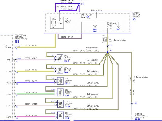
Task: Click the F48 15A fuse label
Action: click(110, 26)
